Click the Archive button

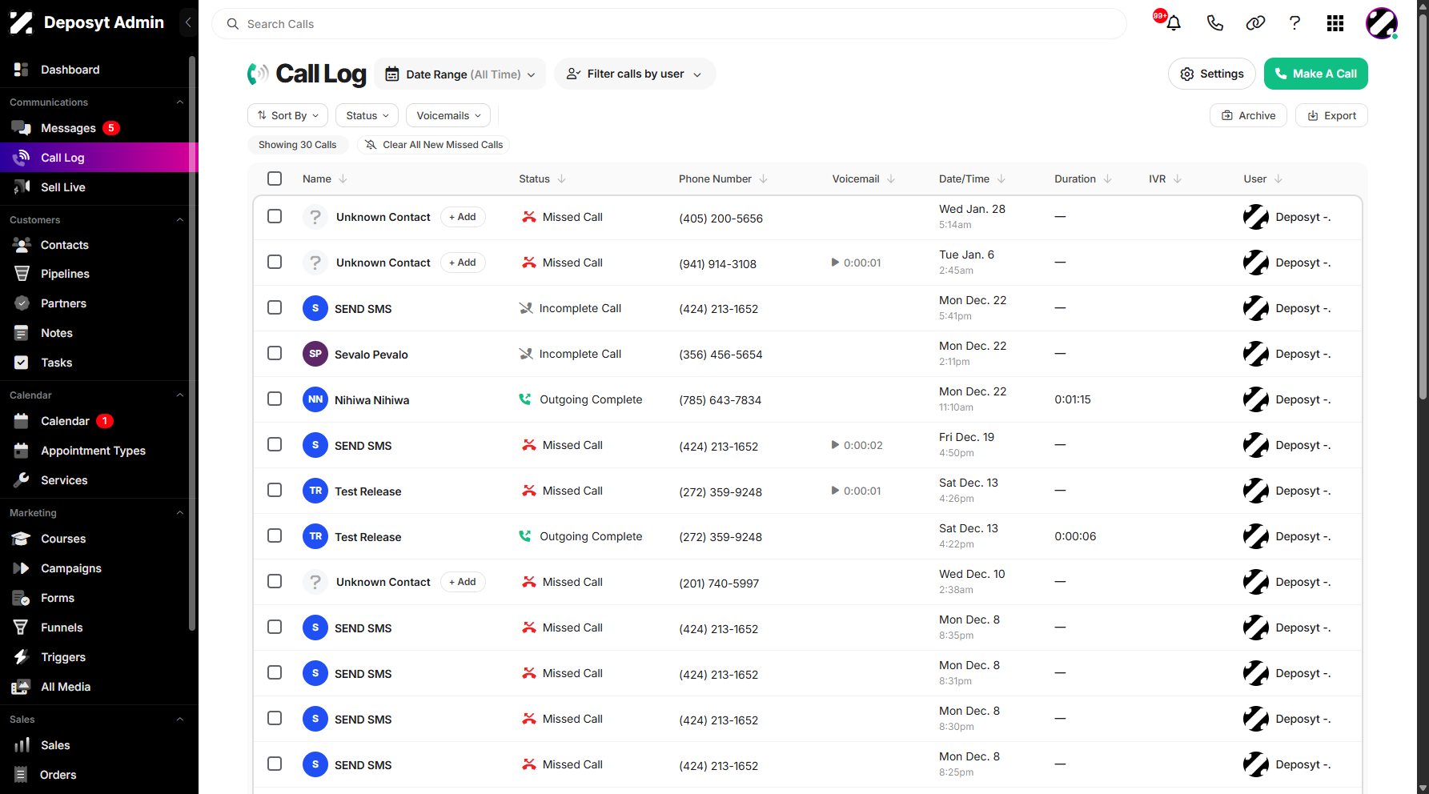pos(1248,115)
